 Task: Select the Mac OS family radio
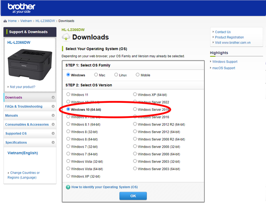96,74
